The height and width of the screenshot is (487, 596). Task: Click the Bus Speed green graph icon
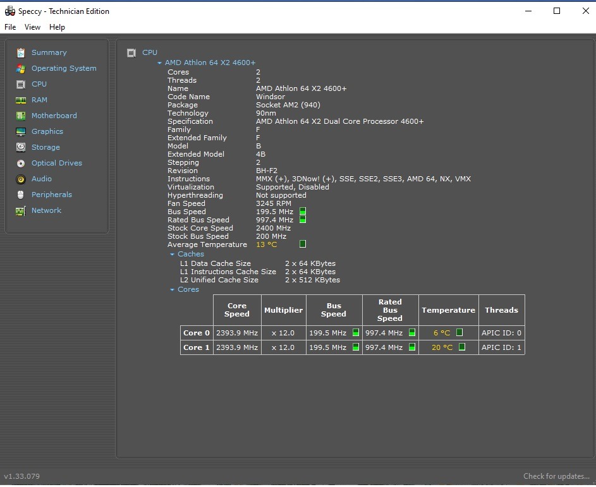[303, 211]
